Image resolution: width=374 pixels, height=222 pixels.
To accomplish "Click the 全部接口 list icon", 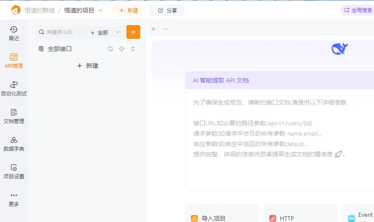I will point(41,49).
